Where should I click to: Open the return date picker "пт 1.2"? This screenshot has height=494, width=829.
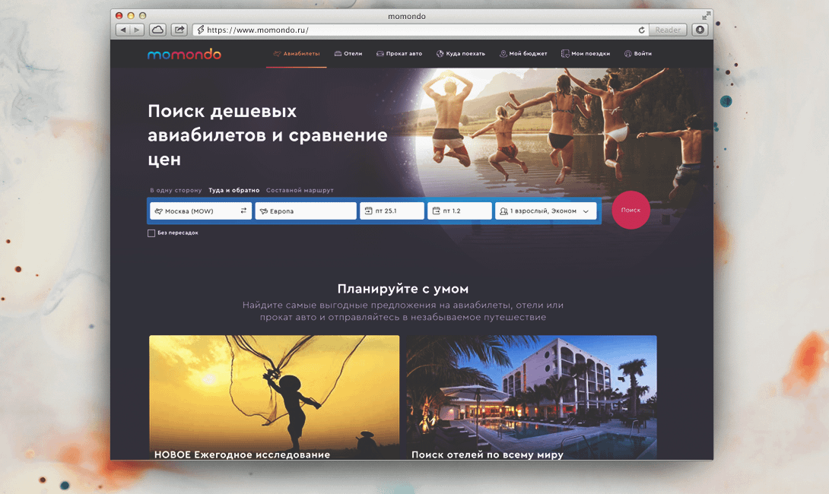pos(459,211)
